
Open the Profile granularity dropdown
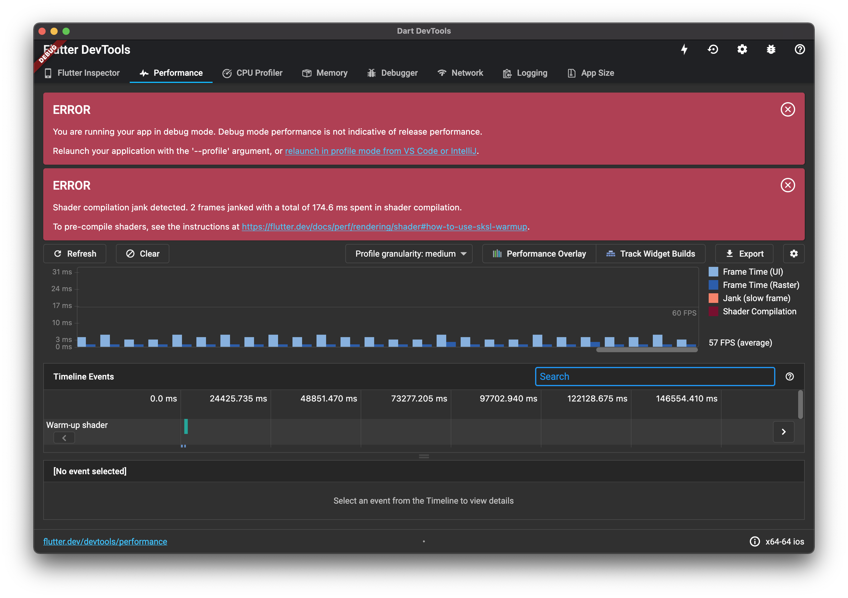pos(409,254)
